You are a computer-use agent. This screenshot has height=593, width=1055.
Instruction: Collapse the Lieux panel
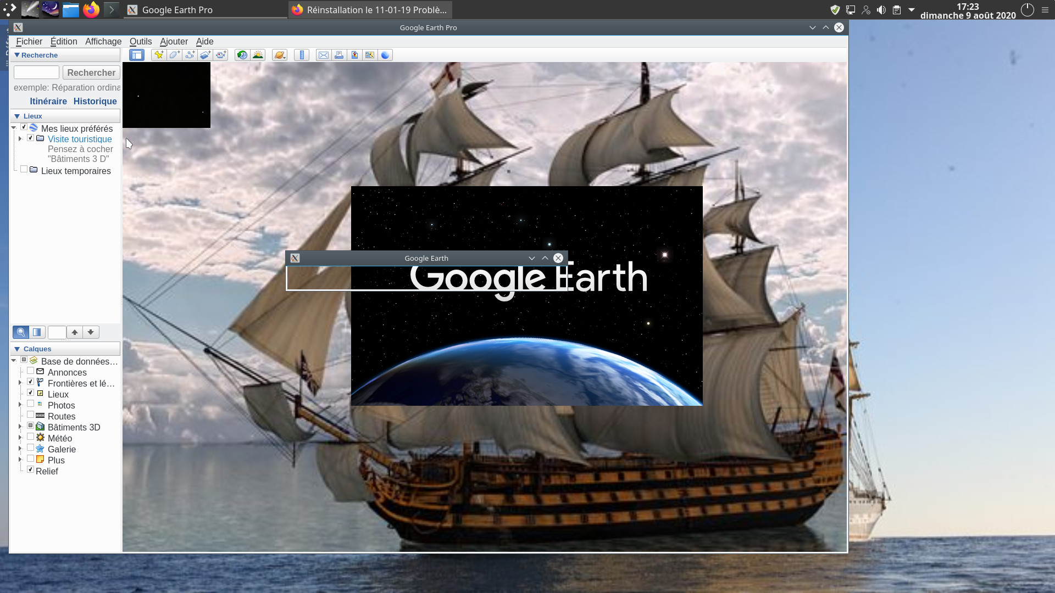(x=17, y=116)
